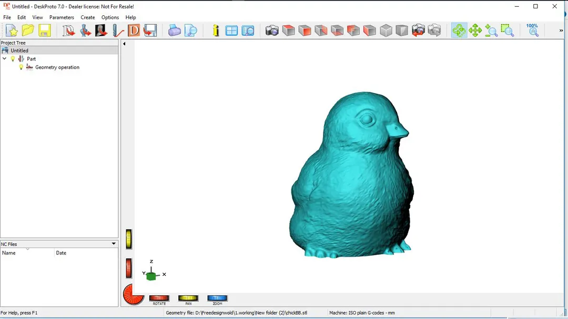This screenshot has height=319, width=568.
Task: Click the printer icon in the toolbar
Action: tap(175, 30)
